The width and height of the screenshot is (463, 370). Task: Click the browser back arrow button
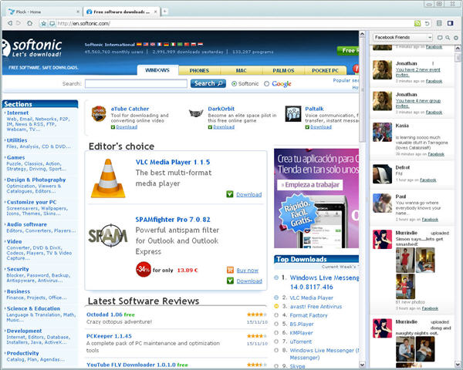coord(8,23)
